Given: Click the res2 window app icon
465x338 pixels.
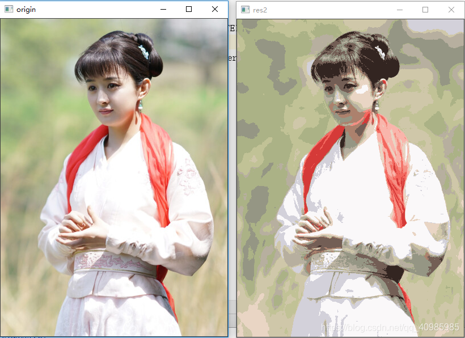Looking at the screenshot, I should (245, 10).
